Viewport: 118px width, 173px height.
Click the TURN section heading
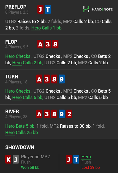pyautogui.click(x=12, y=77)
